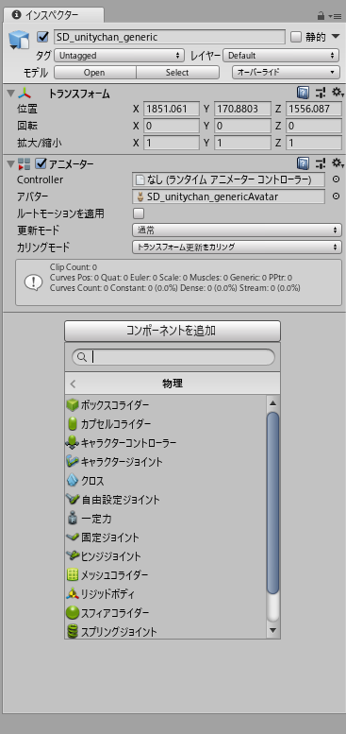The width and height of the screenshot is (346, 734).
Task: Open the Inspector tab options menu
Action: (x=336, y=16)
